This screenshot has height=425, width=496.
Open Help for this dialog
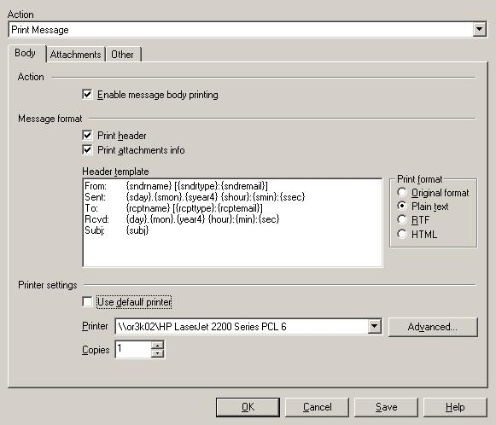click(x=455, y=407)
